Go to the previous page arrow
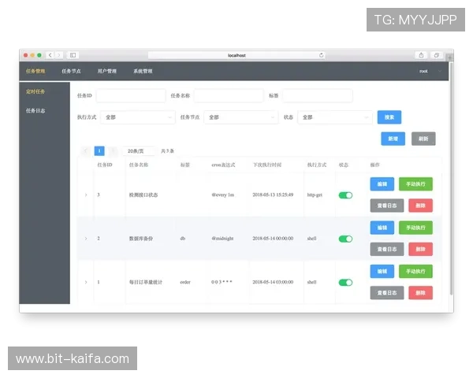This screenshot has width=473, height=378. [x=86, y=150]
